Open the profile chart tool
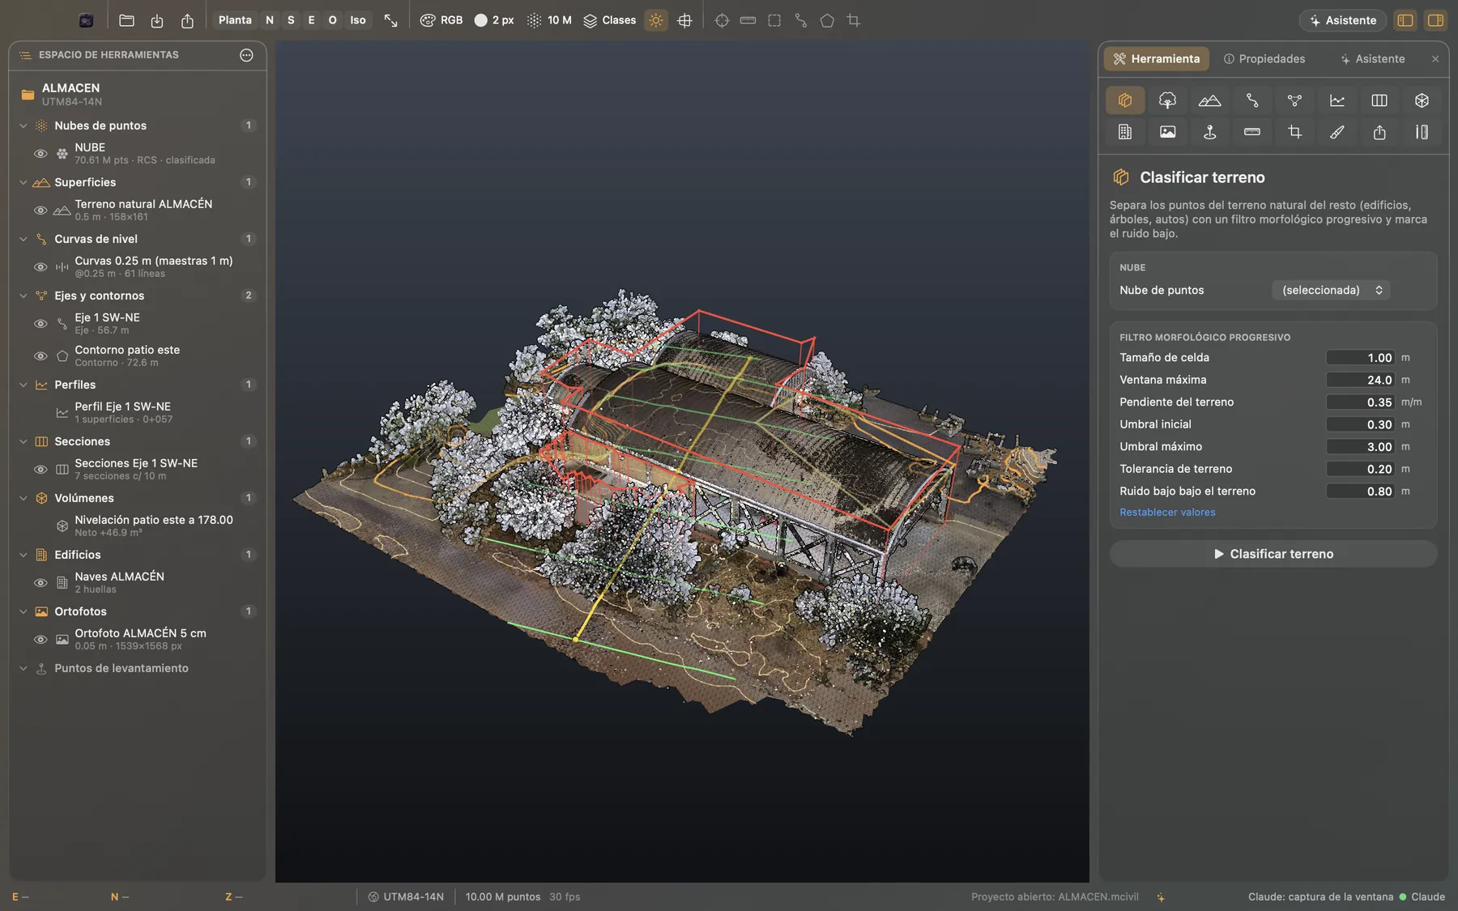Image resolution: width=1458 pixels, height=911 pixels. (1337, 100)
